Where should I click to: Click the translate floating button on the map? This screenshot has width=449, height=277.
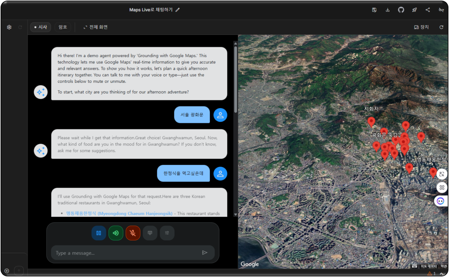pos(442,174)
